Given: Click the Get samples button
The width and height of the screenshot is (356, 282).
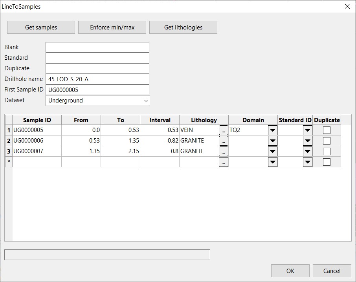Looking at the screenshot, I should click(41, 27).
